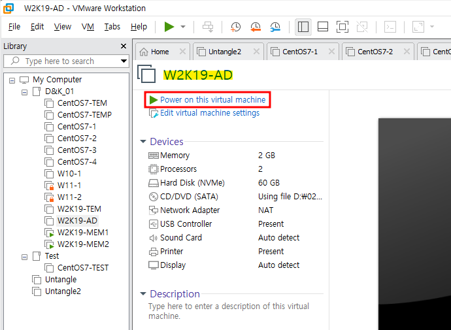Collapse the Test folder

[x=24, y=257]
